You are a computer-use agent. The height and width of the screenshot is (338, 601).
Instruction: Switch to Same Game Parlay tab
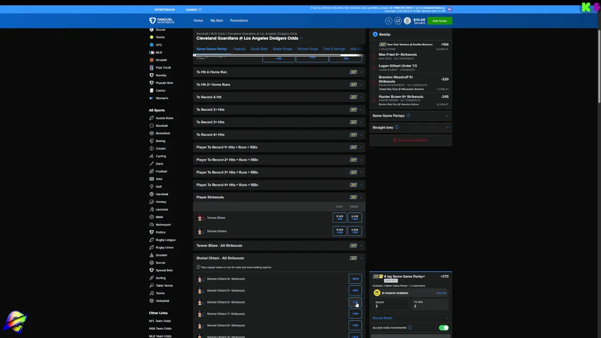pyautogui.click(x=212, y=49)
